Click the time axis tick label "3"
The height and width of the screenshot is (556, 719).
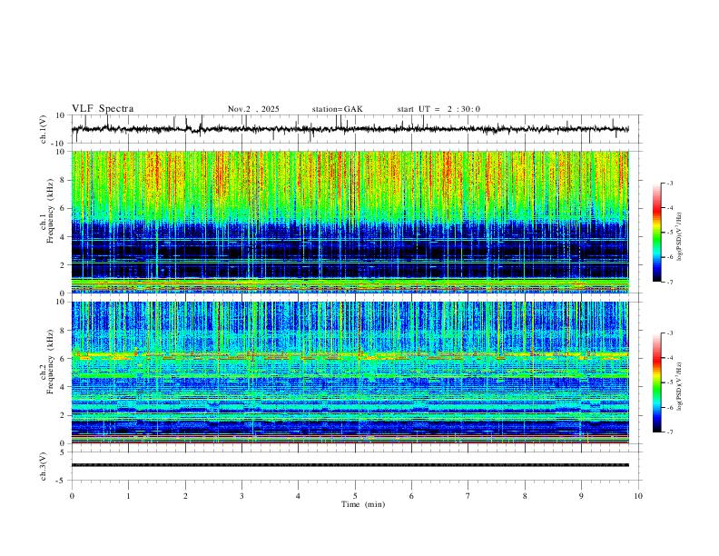[x=241, y=496]
